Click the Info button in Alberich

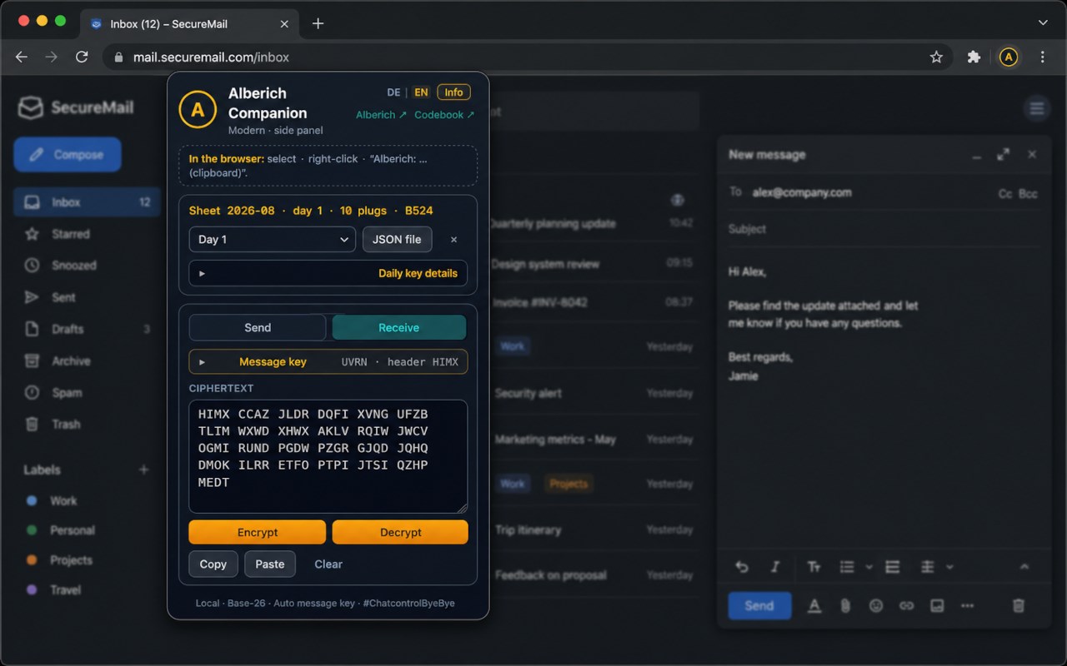[x=453, y=92]
